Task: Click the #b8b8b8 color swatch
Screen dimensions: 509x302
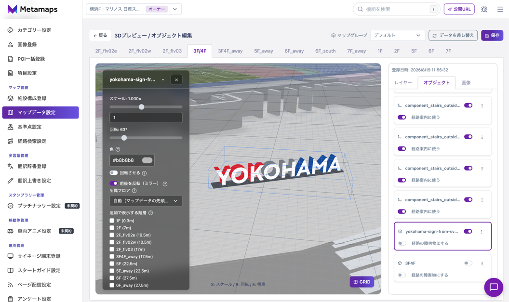Action: point(147,160)
